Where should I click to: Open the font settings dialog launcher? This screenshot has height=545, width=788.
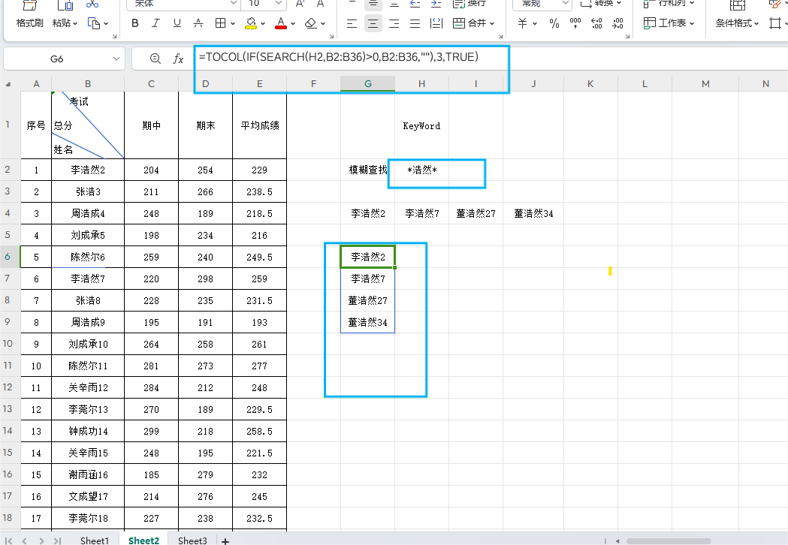[332, 36]
